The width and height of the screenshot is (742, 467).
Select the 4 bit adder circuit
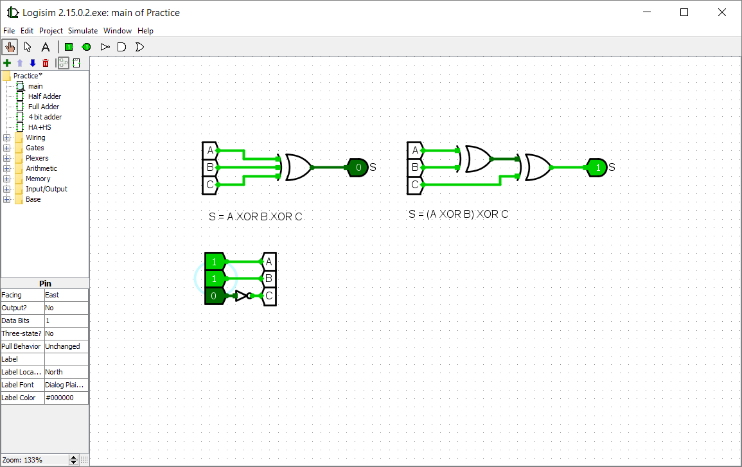pyautogui.click(x=44, y=116)
